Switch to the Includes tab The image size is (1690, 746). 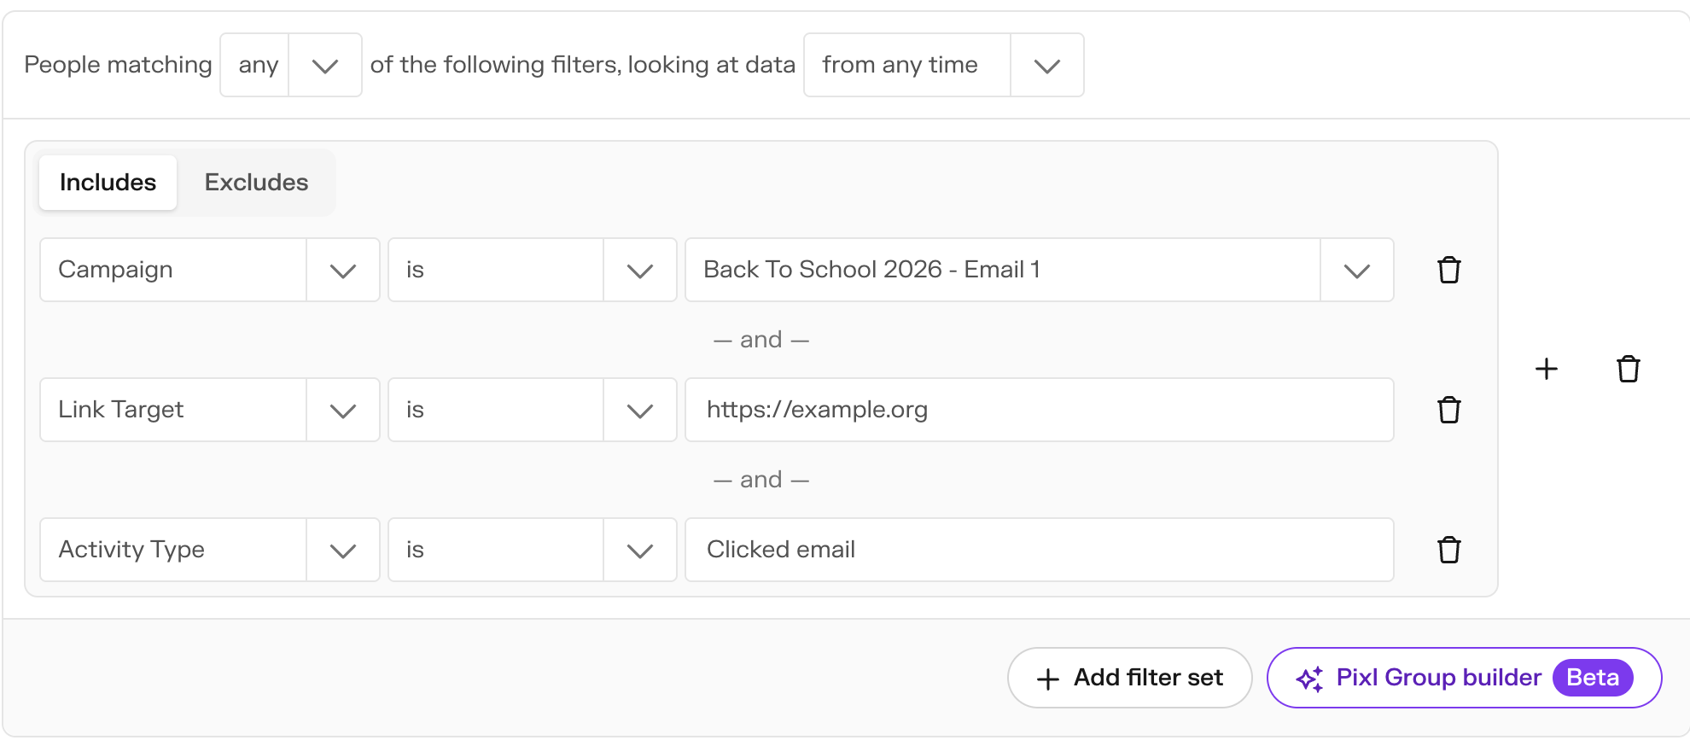coord(108,183)
